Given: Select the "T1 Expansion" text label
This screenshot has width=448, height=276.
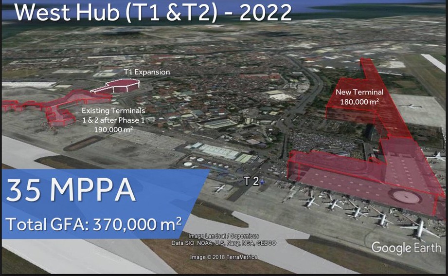Looking at the screenshot, I should tap(146, 72).
